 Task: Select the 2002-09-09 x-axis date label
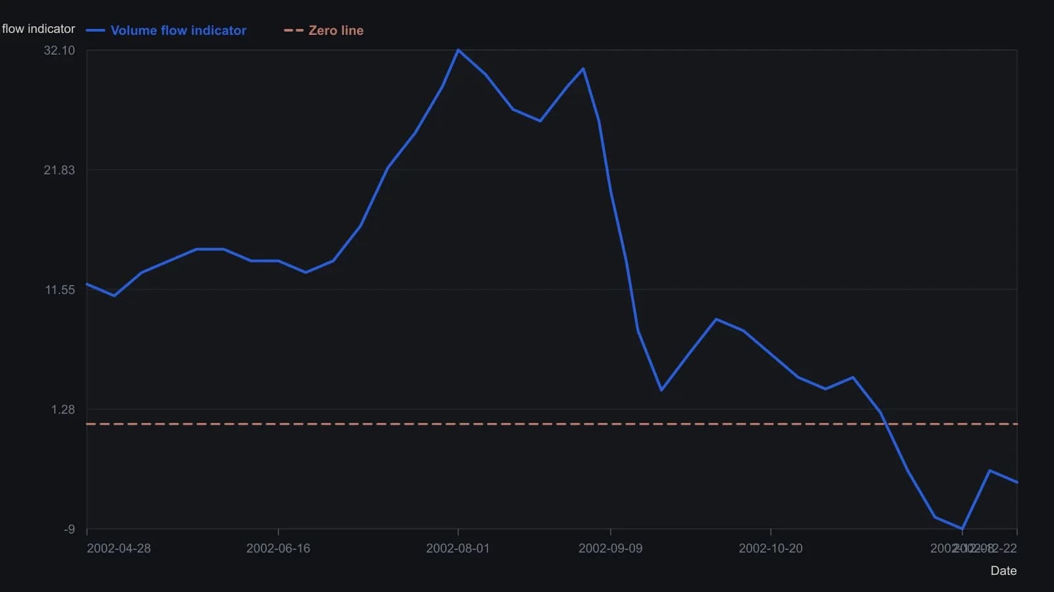point(611,548)
